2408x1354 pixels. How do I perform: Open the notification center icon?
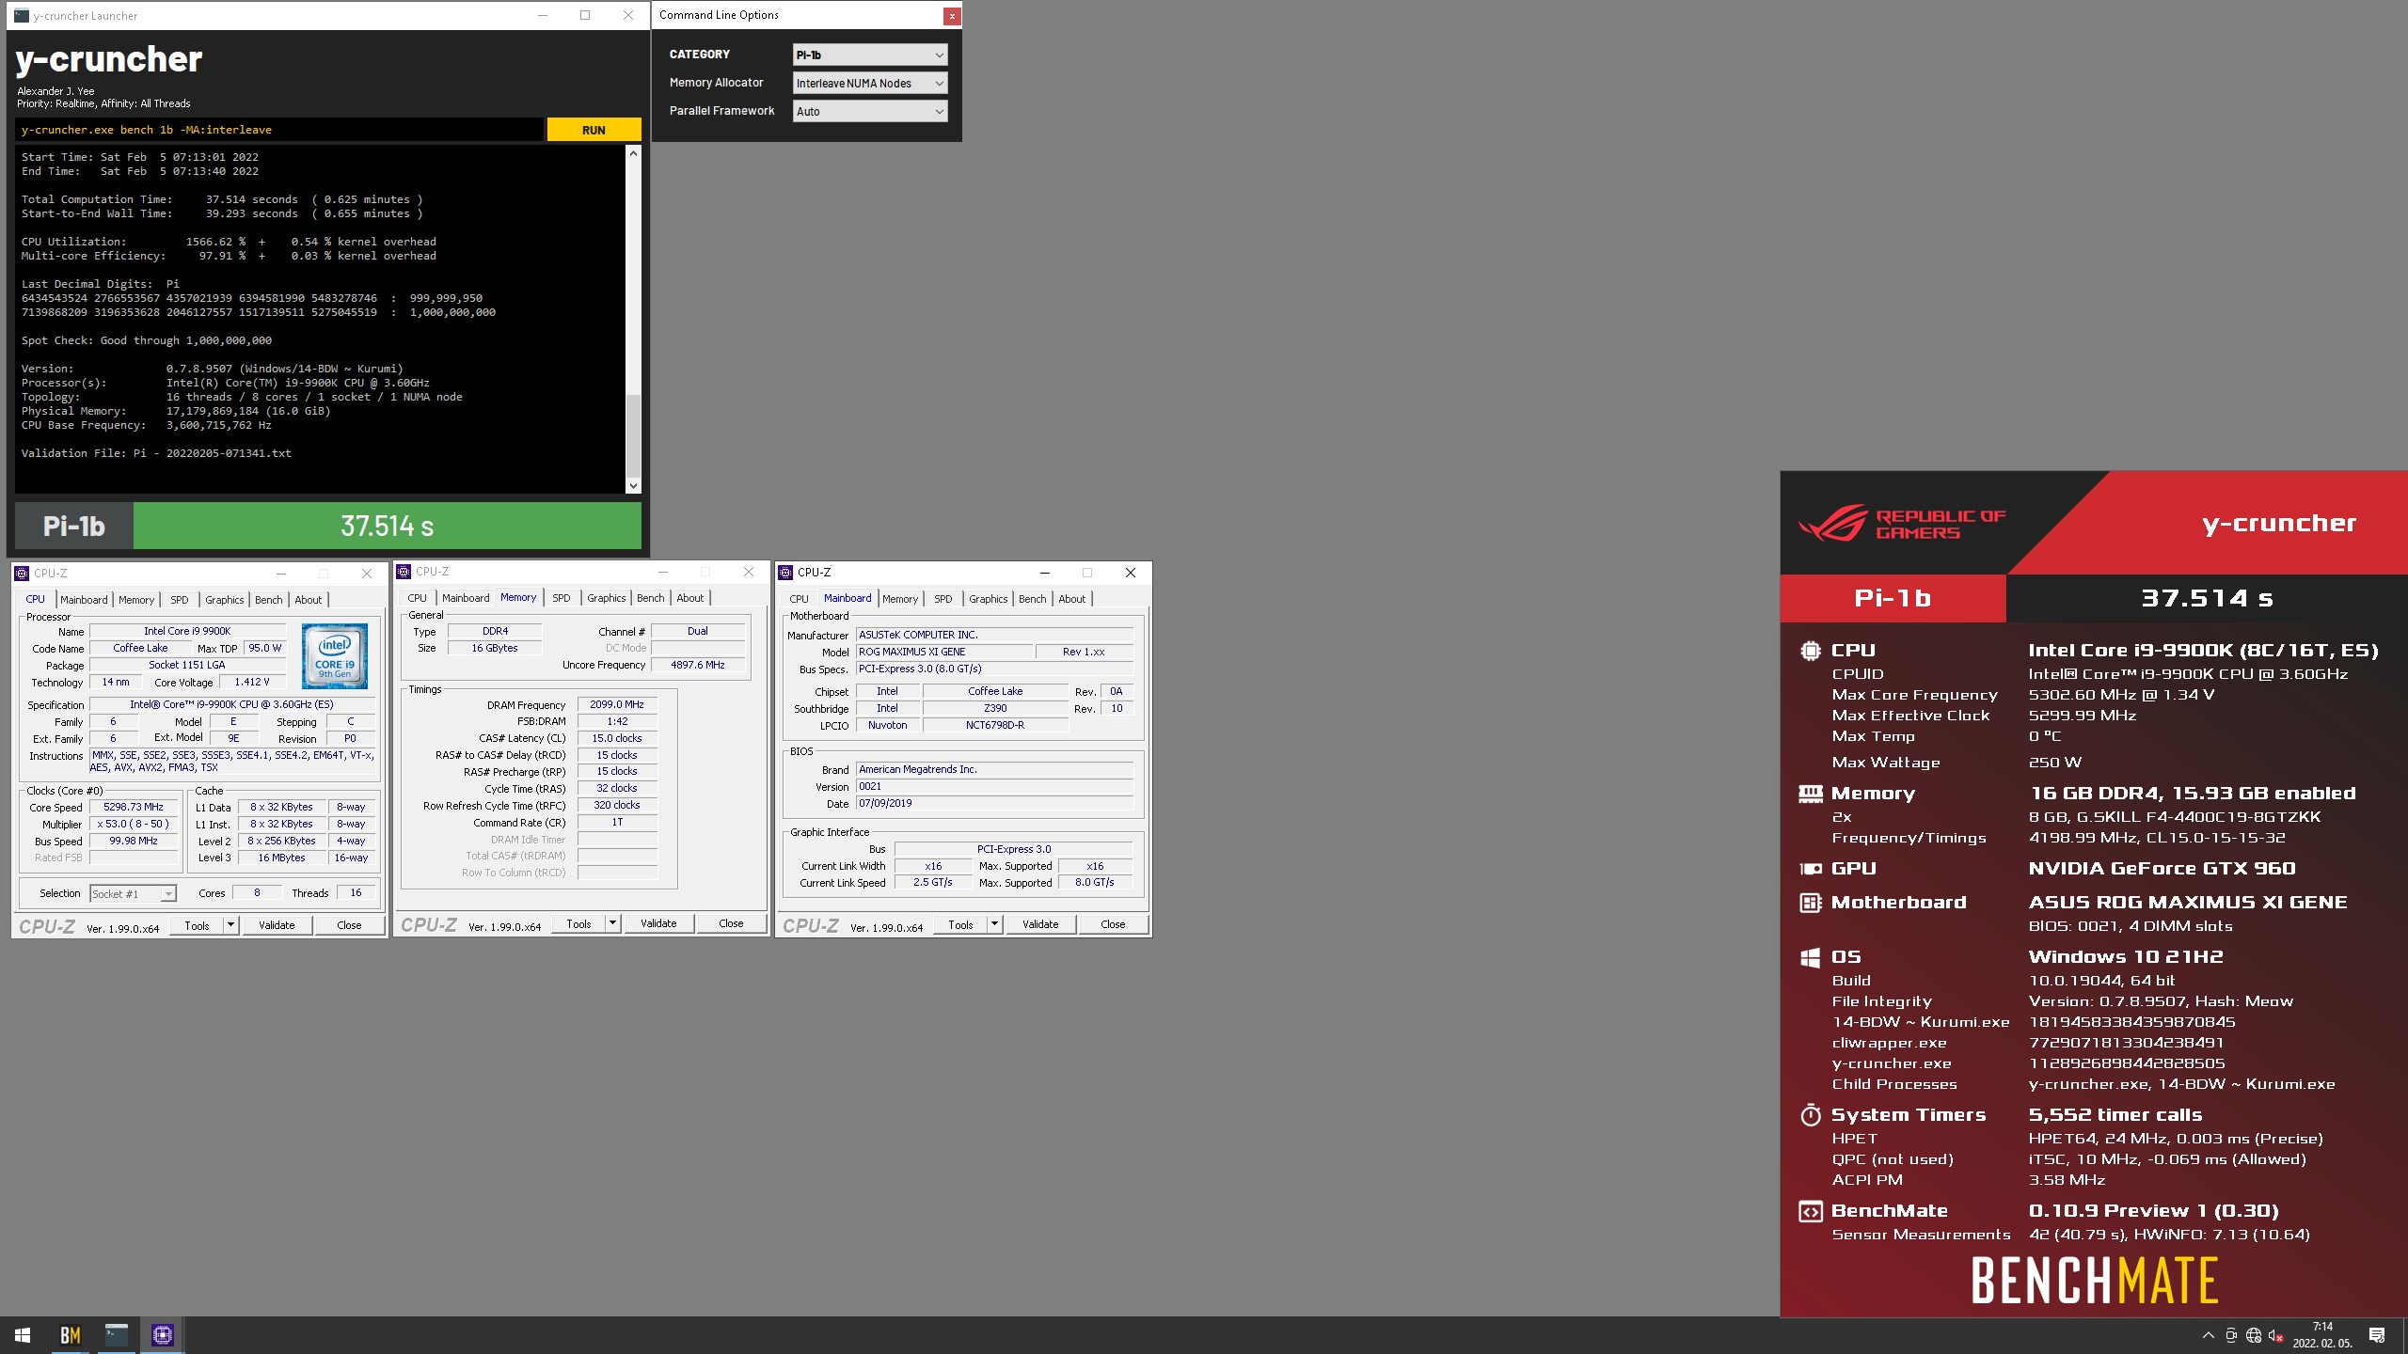point(2377,1335)
